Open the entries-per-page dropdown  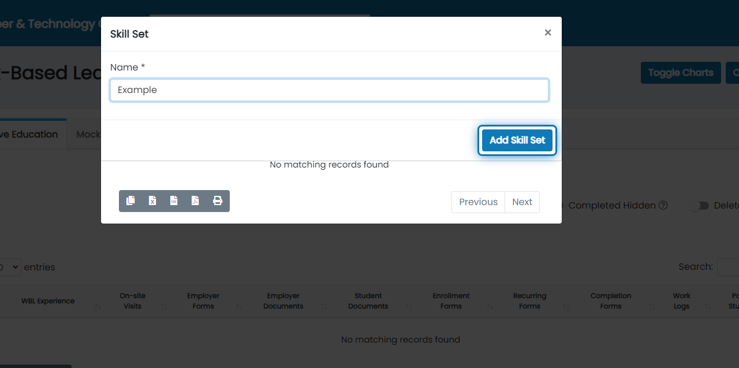(10, 267)
